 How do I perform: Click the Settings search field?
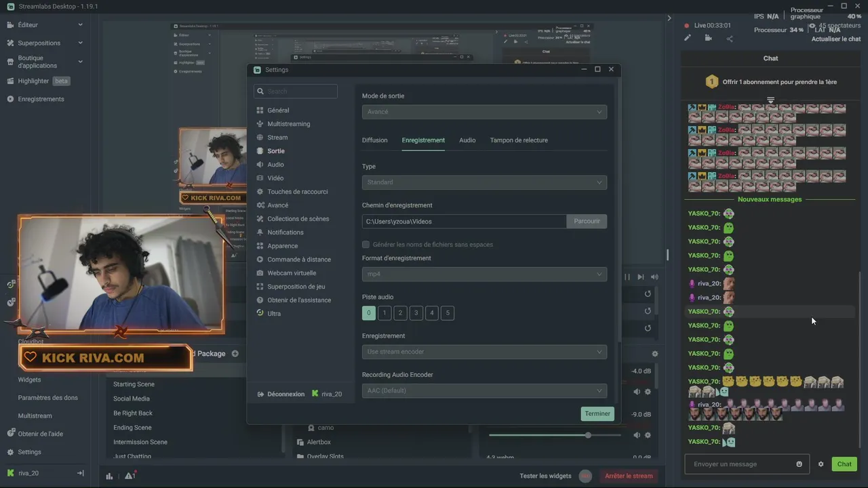click(x=296, y=91)
